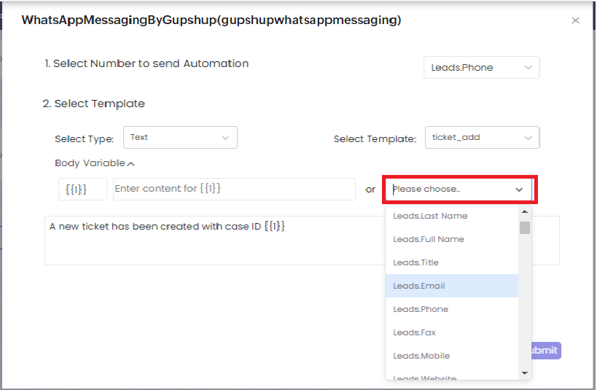This screenshot has height=390, width=597.
Task: Click the {{1}} variable box
Action: click(82, 189)
